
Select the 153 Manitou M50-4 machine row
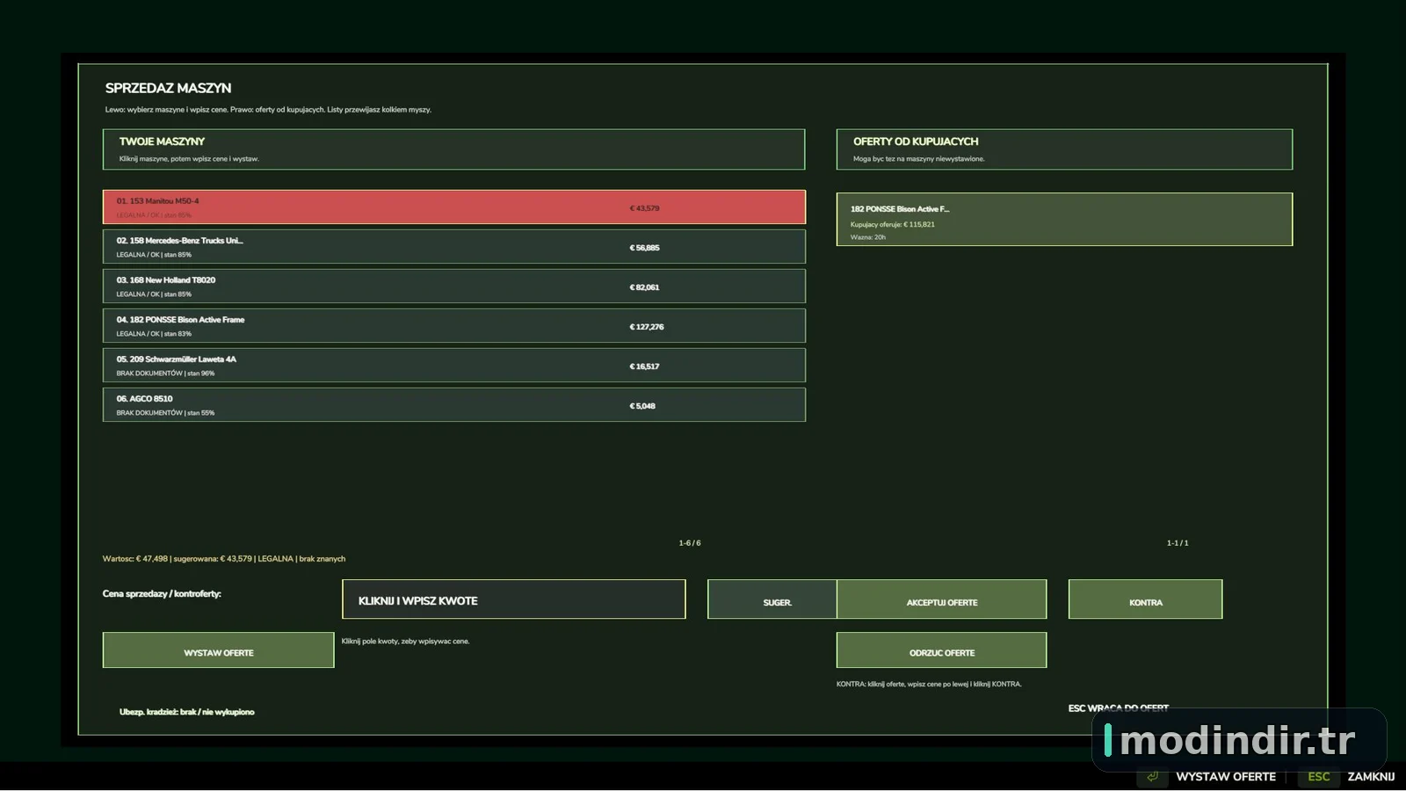pos(453,207)
